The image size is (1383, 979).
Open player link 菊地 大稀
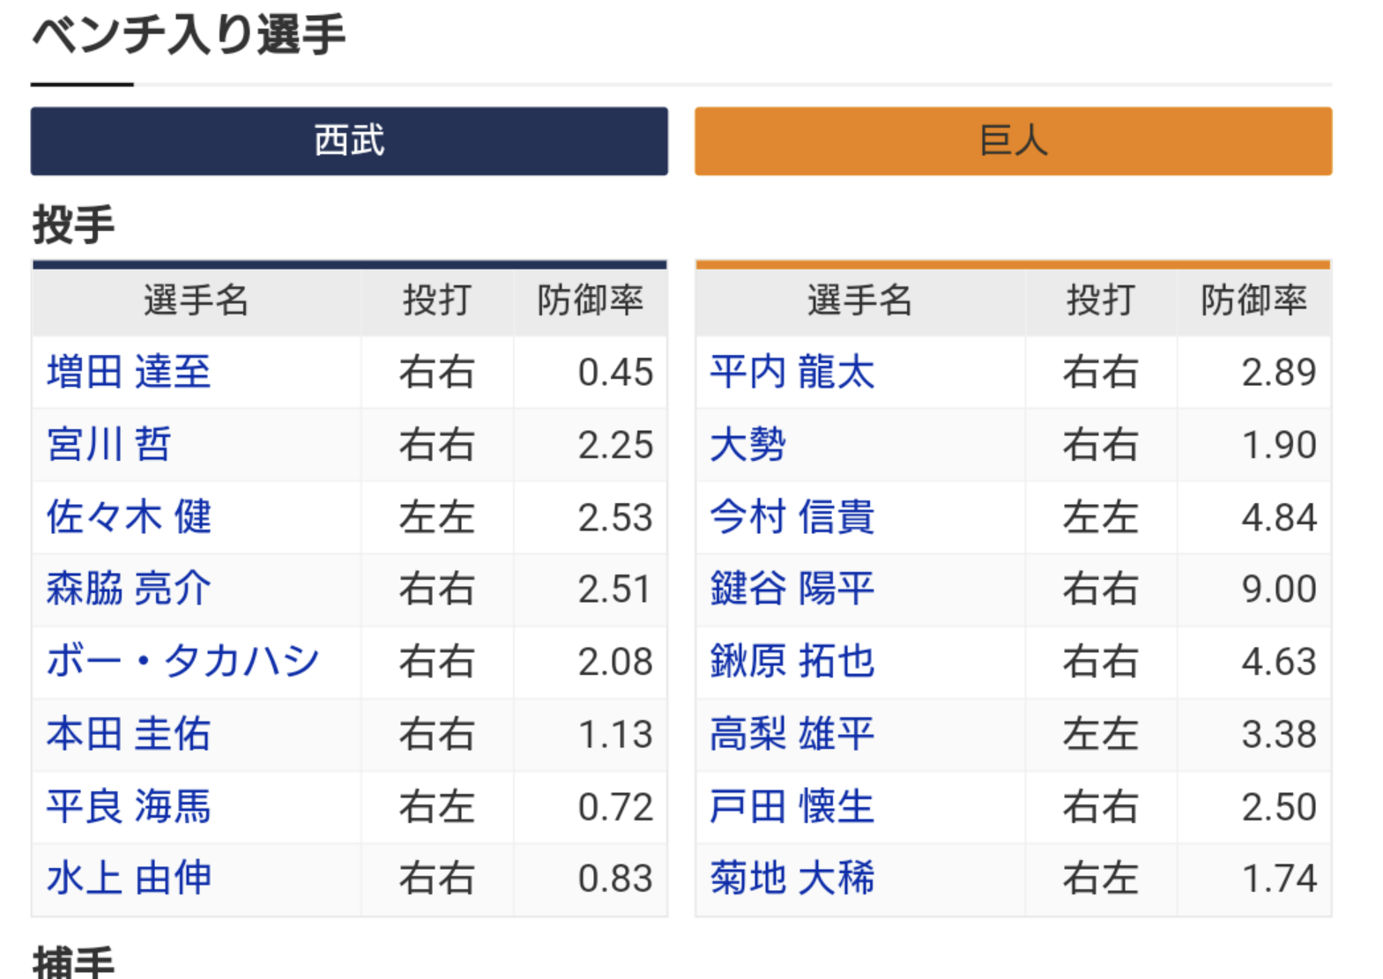click(x=792, y=879)
